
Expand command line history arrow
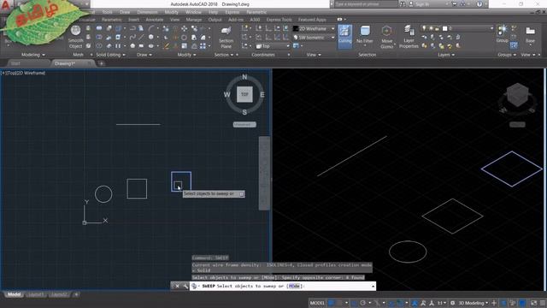(373, 287)
